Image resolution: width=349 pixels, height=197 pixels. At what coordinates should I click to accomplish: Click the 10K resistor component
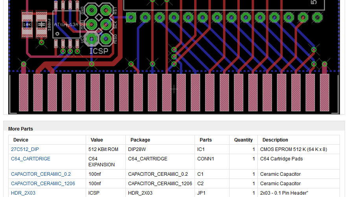(27, 24)
